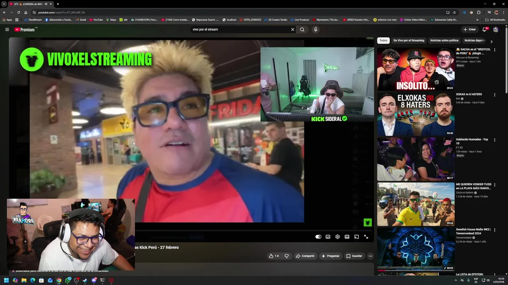Open Windows Start menu
Image resolution: width=508 pixels, height=285 pixels.
point(6,280)
